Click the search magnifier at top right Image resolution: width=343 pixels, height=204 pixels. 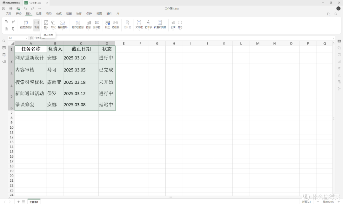click(x=336, y=14)
